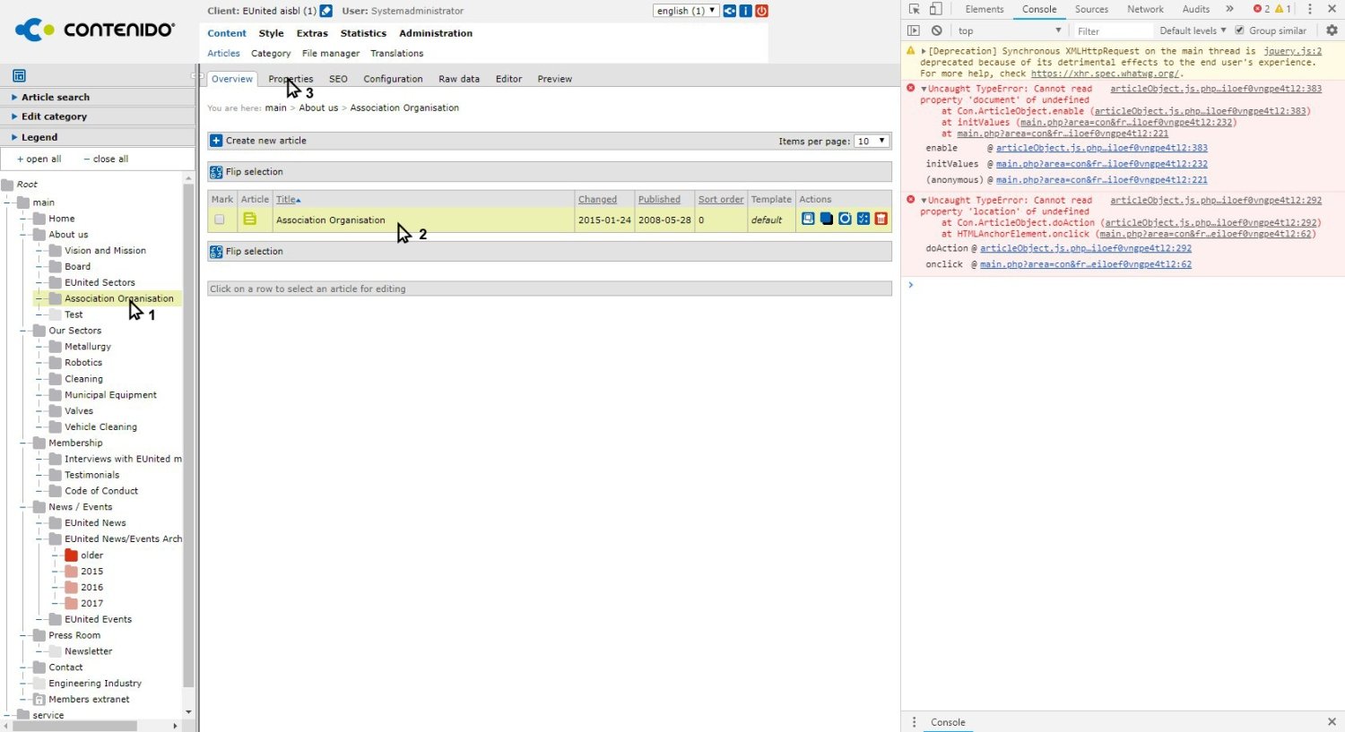Click the red delete article trash icon
Screen dimensions: 1345x732
tap(881, 219)
